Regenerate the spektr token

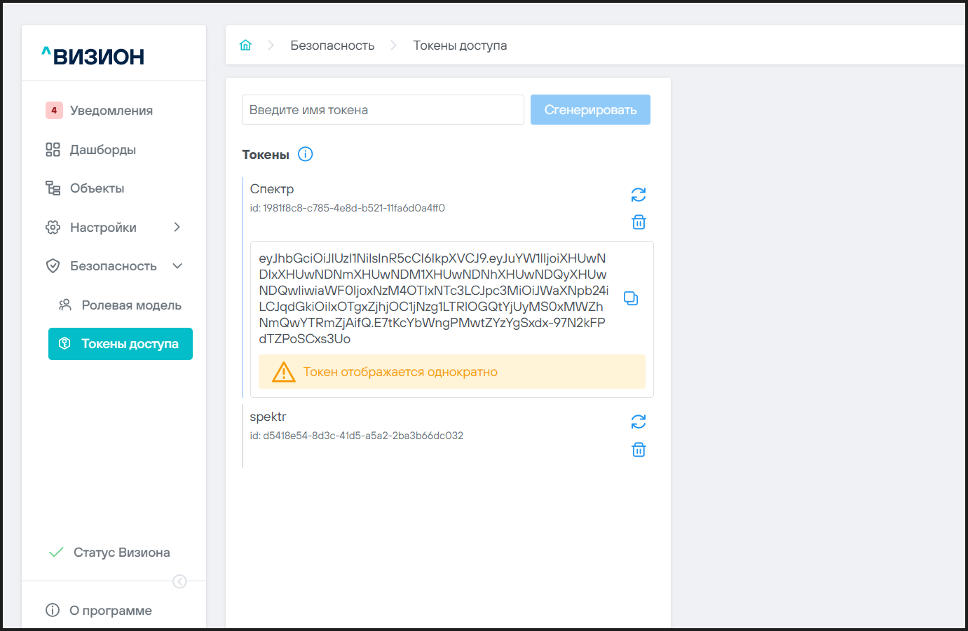[x=639, y=422]
